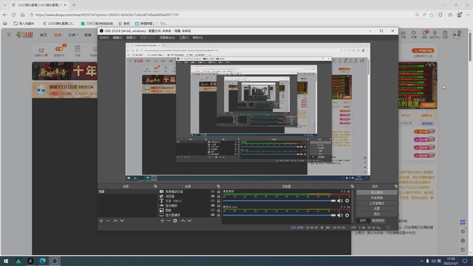
Task: Open the browser tab list dropdown
Action: (5, 5)
